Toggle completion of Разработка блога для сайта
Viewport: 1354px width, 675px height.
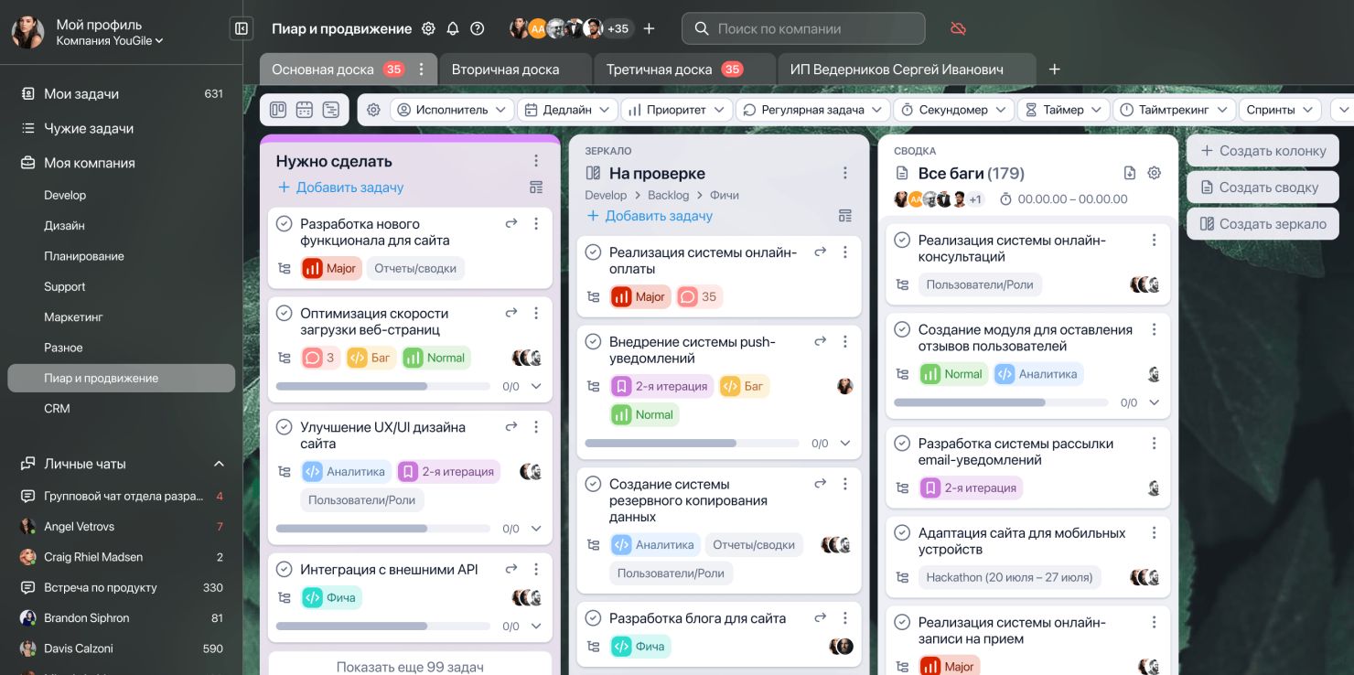coord(594,619)
